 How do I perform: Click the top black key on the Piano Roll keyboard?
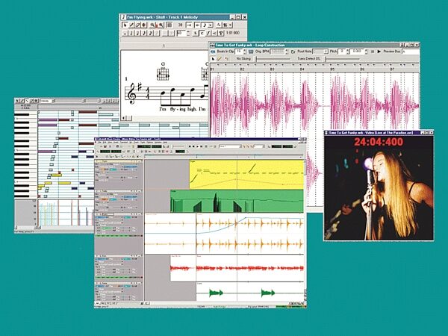point(22,114)
